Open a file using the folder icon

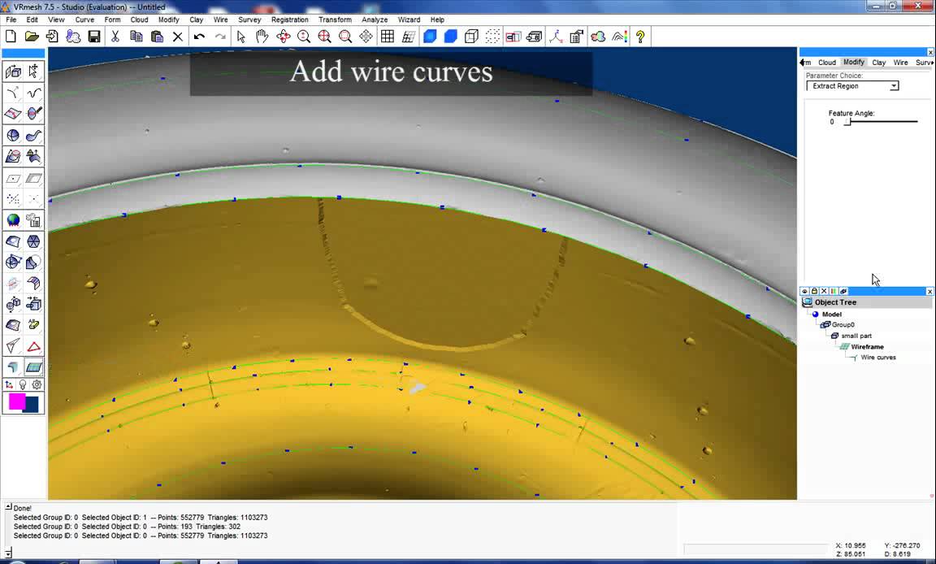(x=32, y=37)
